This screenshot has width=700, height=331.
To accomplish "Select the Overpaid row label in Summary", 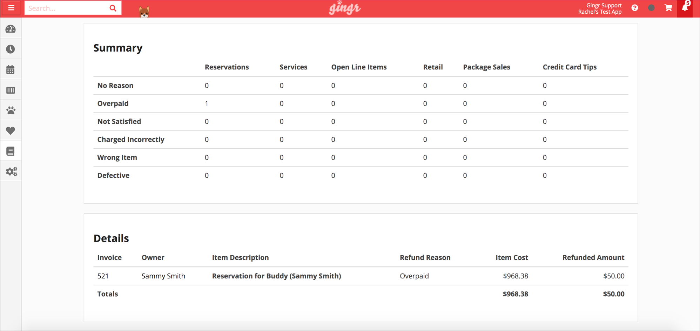I will [113, 103].
